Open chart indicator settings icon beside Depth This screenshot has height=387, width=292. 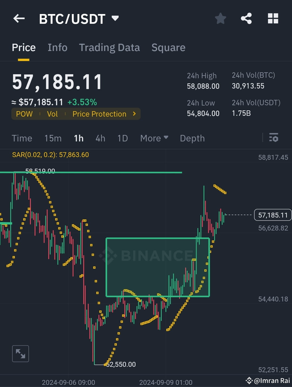point(274,138)
